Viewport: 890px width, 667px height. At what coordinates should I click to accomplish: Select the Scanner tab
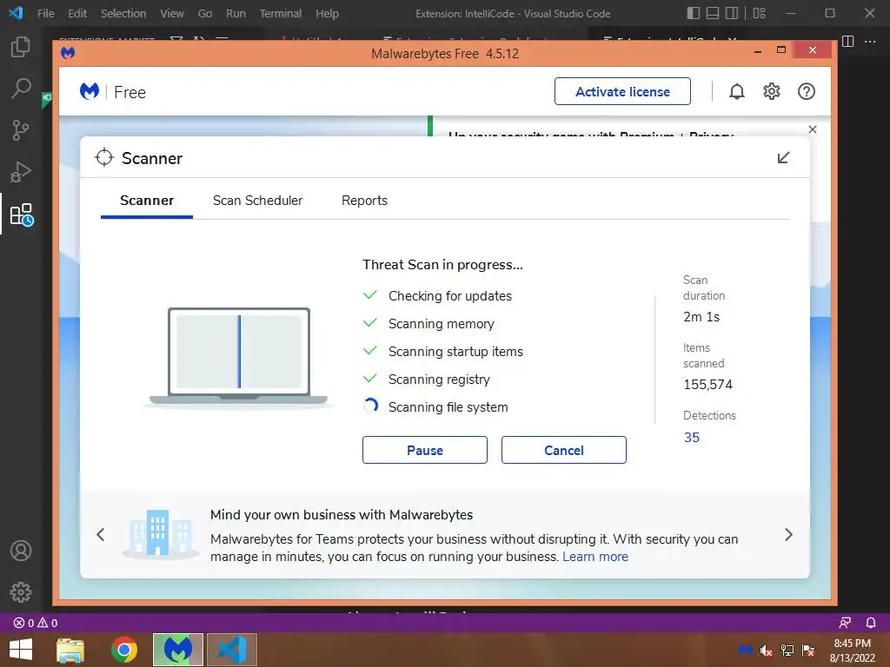click(x=147, y=201)
